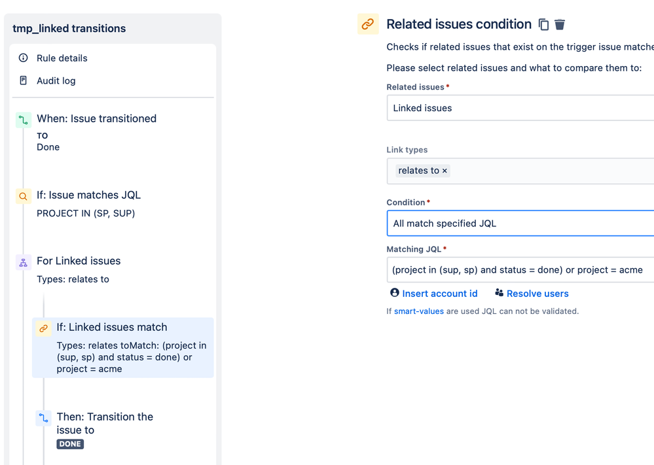This screenshot has height=465, width=654.
Task: Click the JQL search magnifier icon
Action: coord(24,196)
